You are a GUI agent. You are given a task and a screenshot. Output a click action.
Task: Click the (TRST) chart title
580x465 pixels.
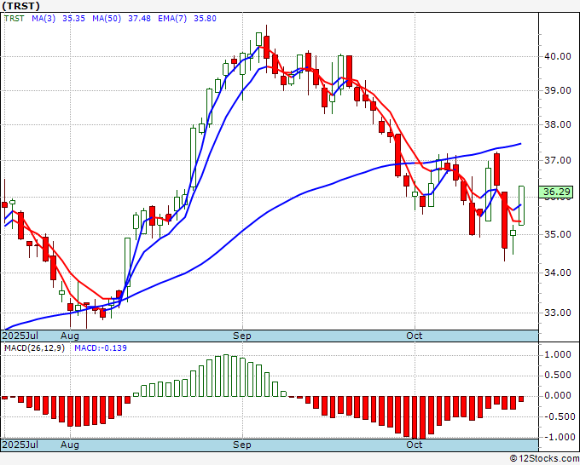click(21, 6)
